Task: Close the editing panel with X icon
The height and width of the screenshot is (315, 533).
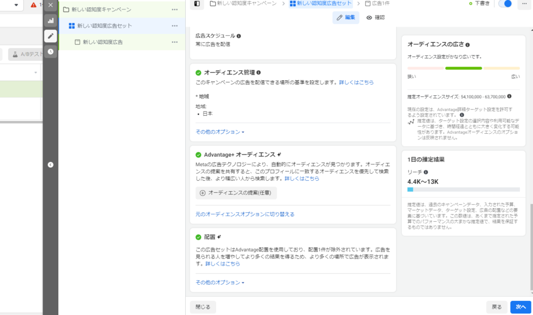Action: [x=50, y=5]
